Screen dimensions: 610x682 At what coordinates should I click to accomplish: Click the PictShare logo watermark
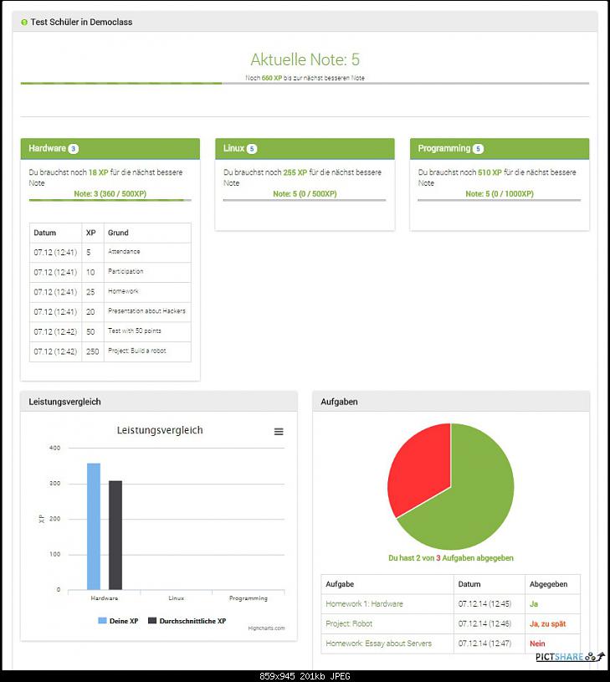pos(569,656)
